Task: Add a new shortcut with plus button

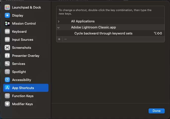Action: (x=59, y=39)
